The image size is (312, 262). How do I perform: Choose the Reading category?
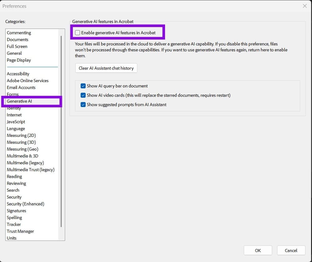[x=14, y=177]
